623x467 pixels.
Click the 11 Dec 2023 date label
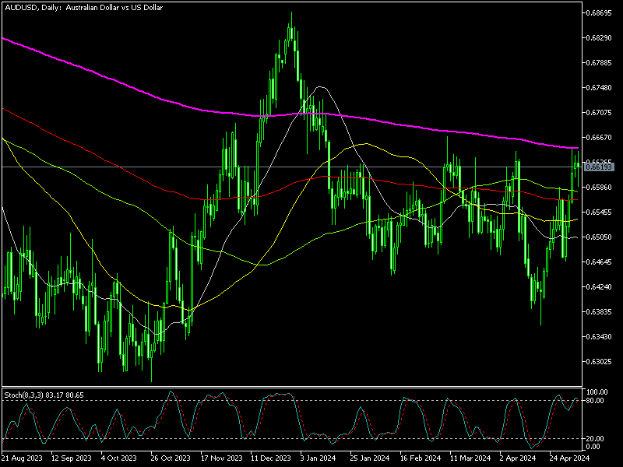click(x=269, y=459)
